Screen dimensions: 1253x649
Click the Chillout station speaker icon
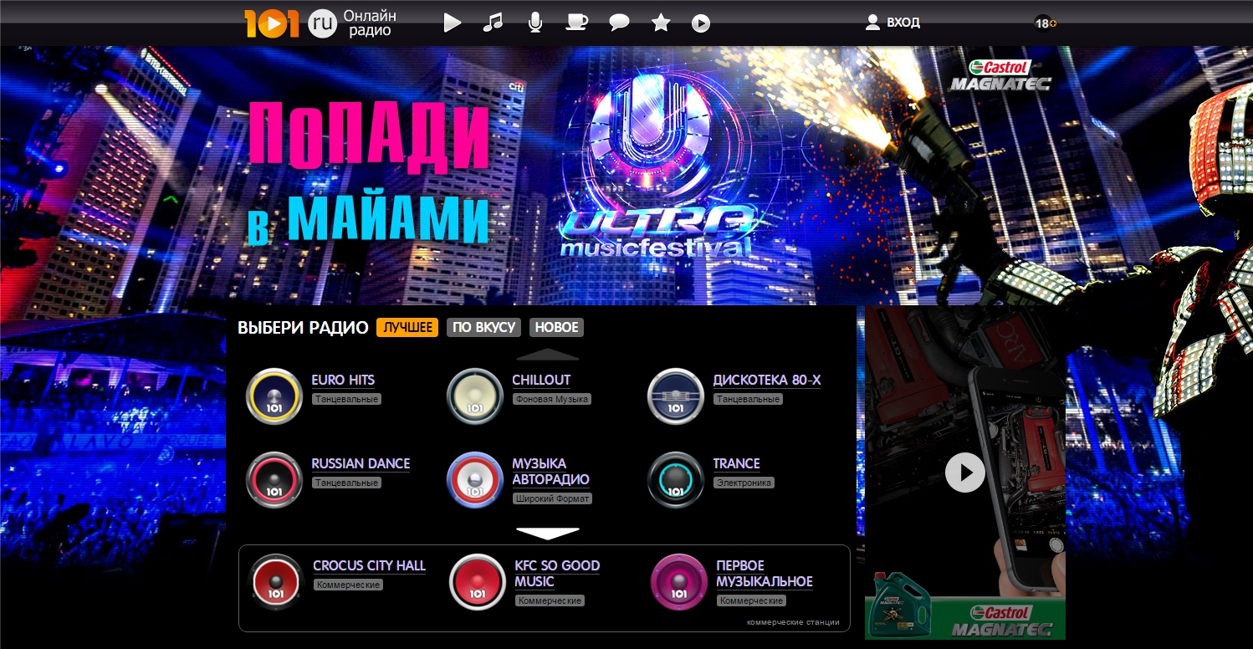475,396
